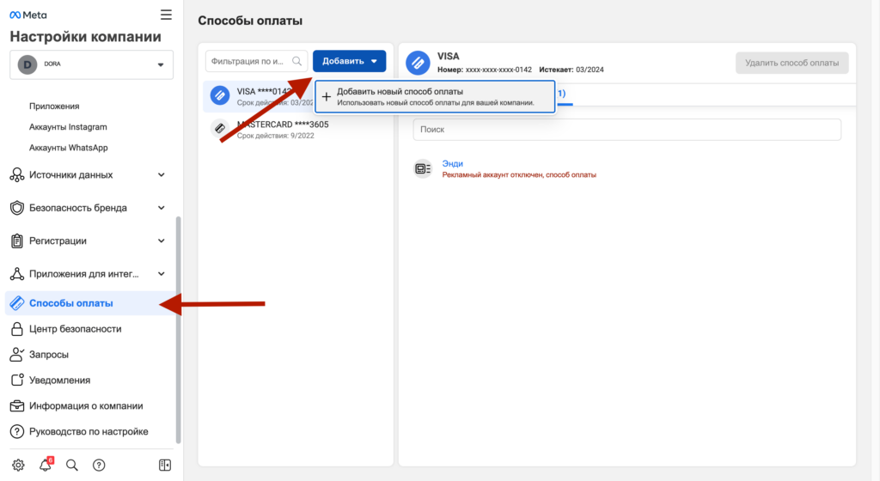Click Удалить способ оплаты button
880x481 pixels.
point(791,63)
